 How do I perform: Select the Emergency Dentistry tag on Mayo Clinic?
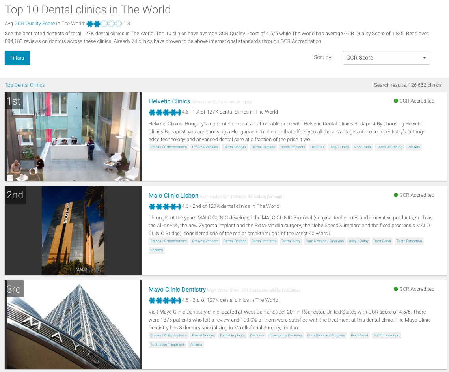tap(285, 335)
